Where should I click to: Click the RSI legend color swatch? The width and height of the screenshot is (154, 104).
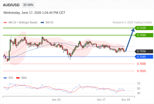coord(5,78)
